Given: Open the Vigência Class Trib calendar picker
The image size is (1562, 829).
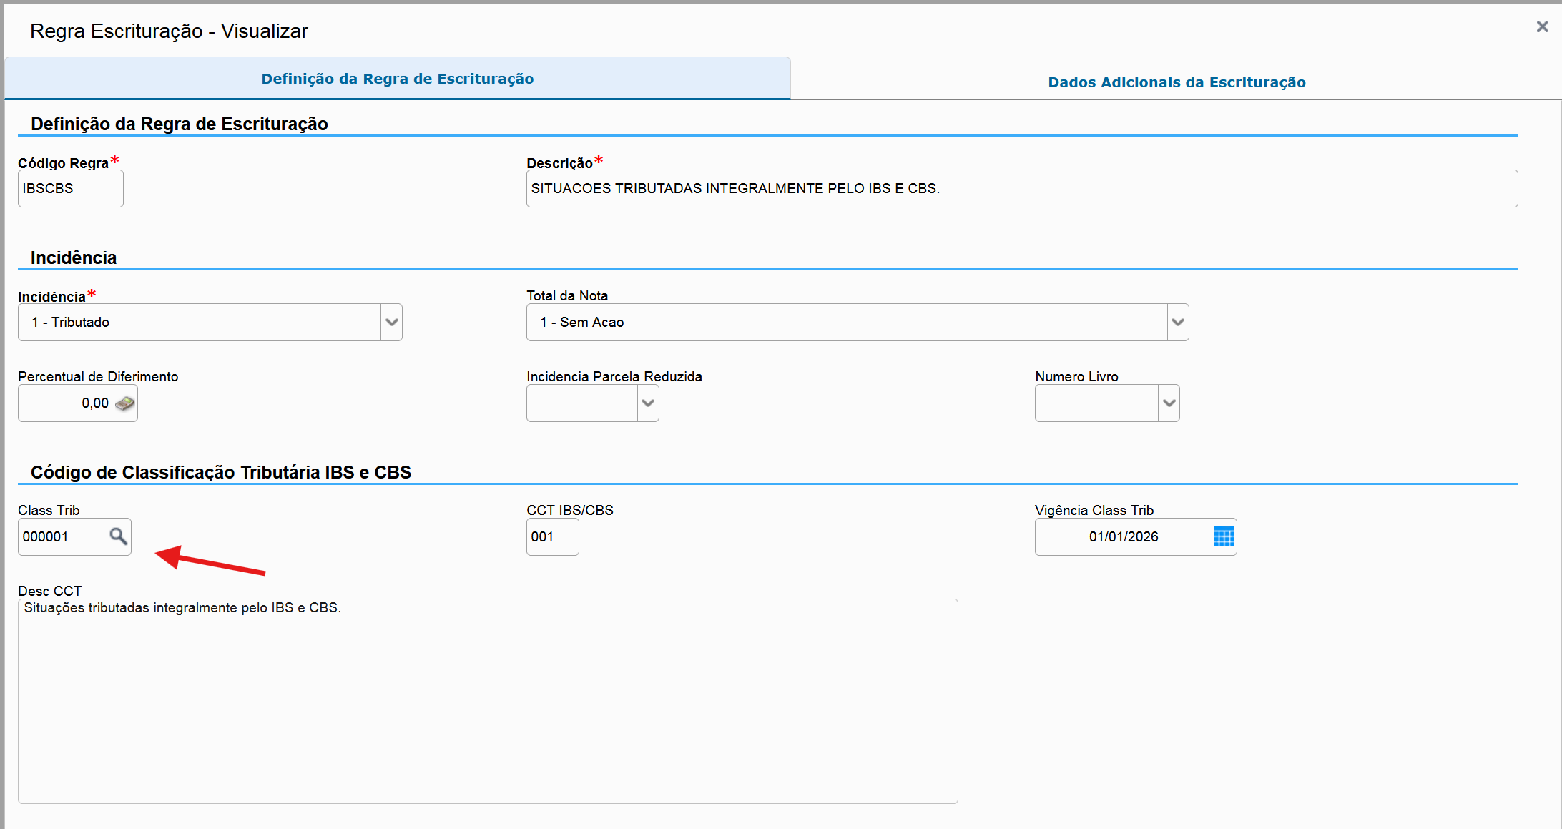Looking at the screenshot, I should (x=1224, y=536).
